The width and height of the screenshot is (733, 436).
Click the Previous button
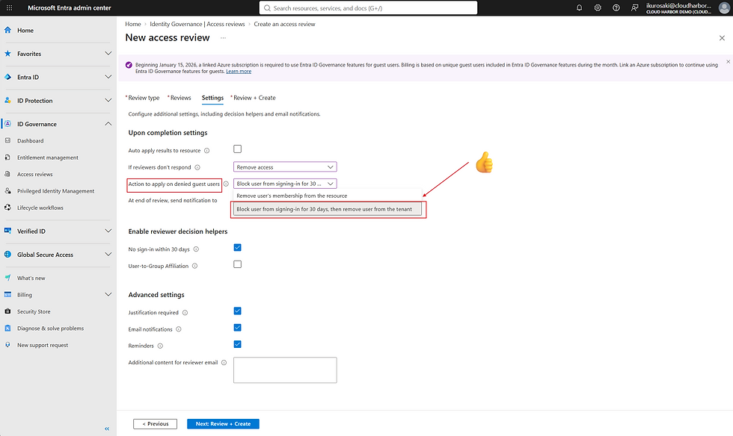click(156, 424)
